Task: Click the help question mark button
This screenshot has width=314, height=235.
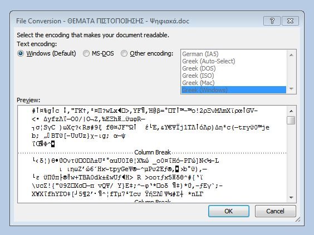Action: click(x=272, y=21)
